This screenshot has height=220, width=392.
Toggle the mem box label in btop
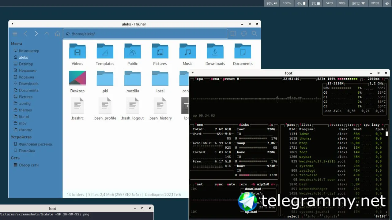199,125
